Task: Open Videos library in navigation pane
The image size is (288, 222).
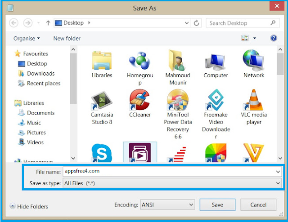Action: pos(31,142)
